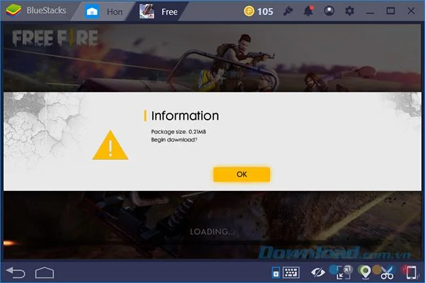Screen dimensions: 425x283
Task: Click the Android back arrow button
Action: coord(16,272)
